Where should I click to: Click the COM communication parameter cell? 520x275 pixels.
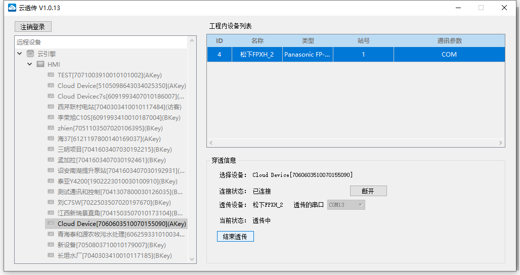pyautogui.click(x=449, y=54)
